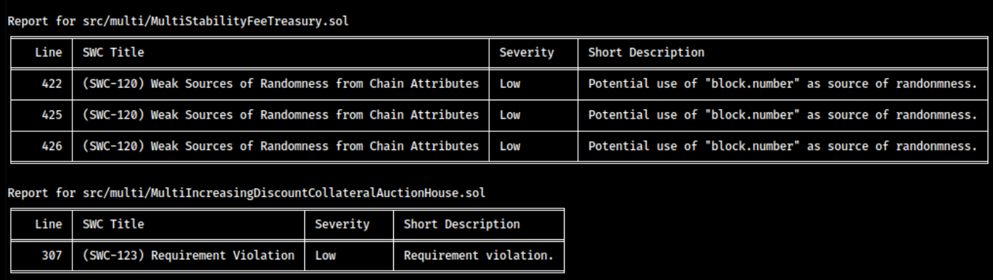The width and height of the screenshot is (993, 280).
Task: Select line number 307
Action: [x=52, y=256]
